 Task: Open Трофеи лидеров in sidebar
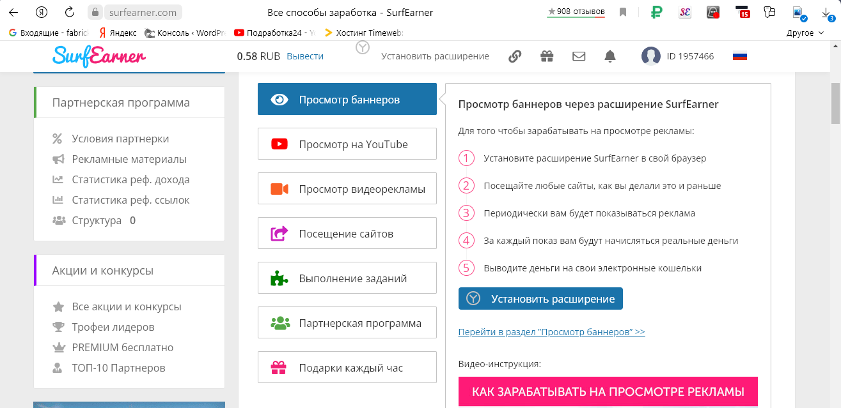coord(113,327)
